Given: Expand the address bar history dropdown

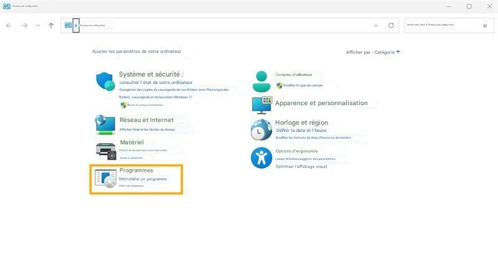Looking at the screenshot, I should [x=376, y=26].
